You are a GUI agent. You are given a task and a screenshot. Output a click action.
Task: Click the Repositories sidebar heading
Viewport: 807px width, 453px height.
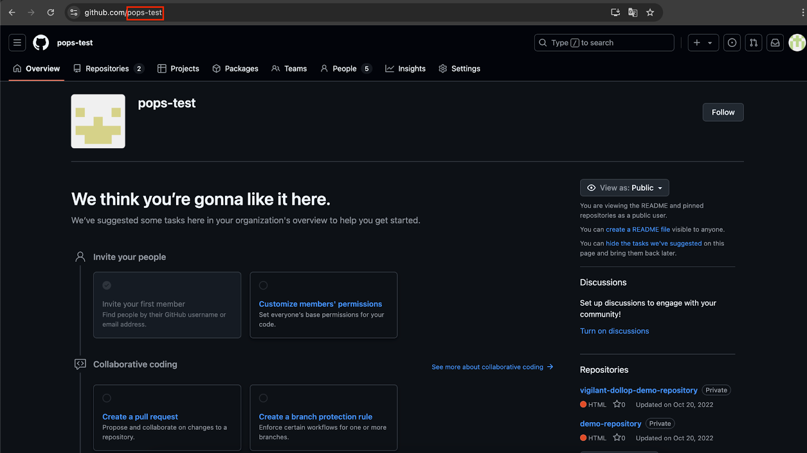[604, 370]
